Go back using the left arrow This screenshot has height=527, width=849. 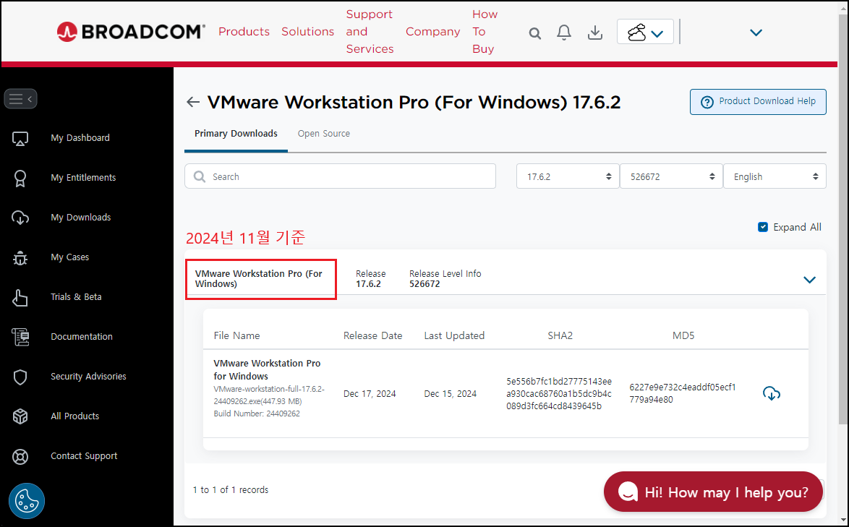coord(193,102)
